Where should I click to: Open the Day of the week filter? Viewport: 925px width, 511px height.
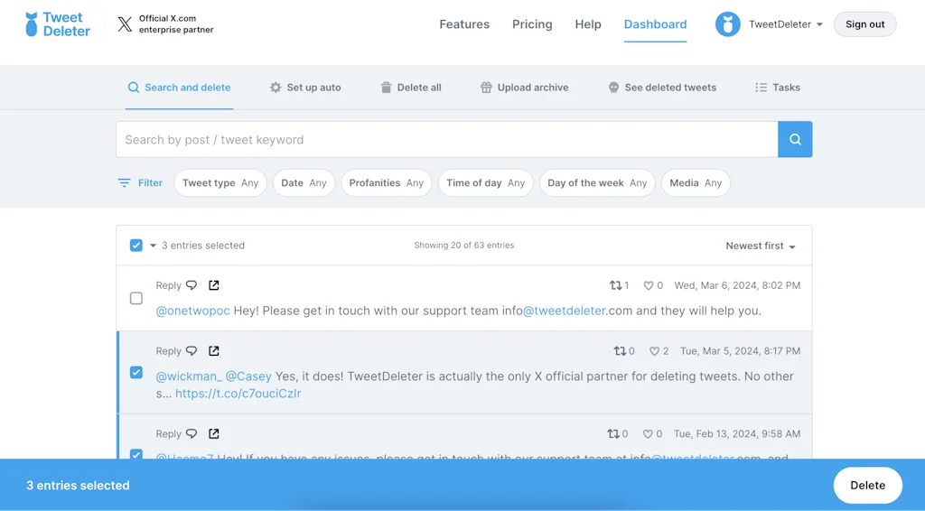coord(597,182)
